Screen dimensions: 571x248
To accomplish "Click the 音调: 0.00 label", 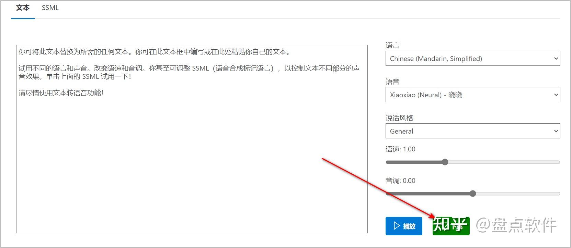I will coord(400,181).
